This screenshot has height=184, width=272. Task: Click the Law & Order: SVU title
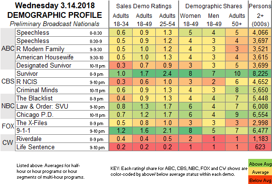click(x=42, y=106)
